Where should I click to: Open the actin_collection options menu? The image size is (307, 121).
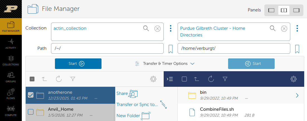coord(171,28)
